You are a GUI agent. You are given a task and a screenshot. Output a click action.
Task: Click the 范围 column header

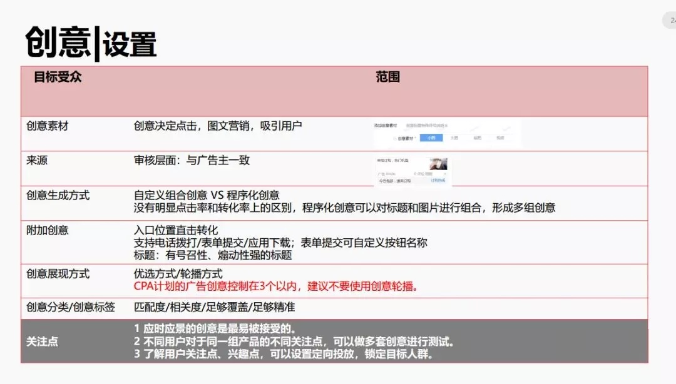pyautogui.click(x=387, y=78)
